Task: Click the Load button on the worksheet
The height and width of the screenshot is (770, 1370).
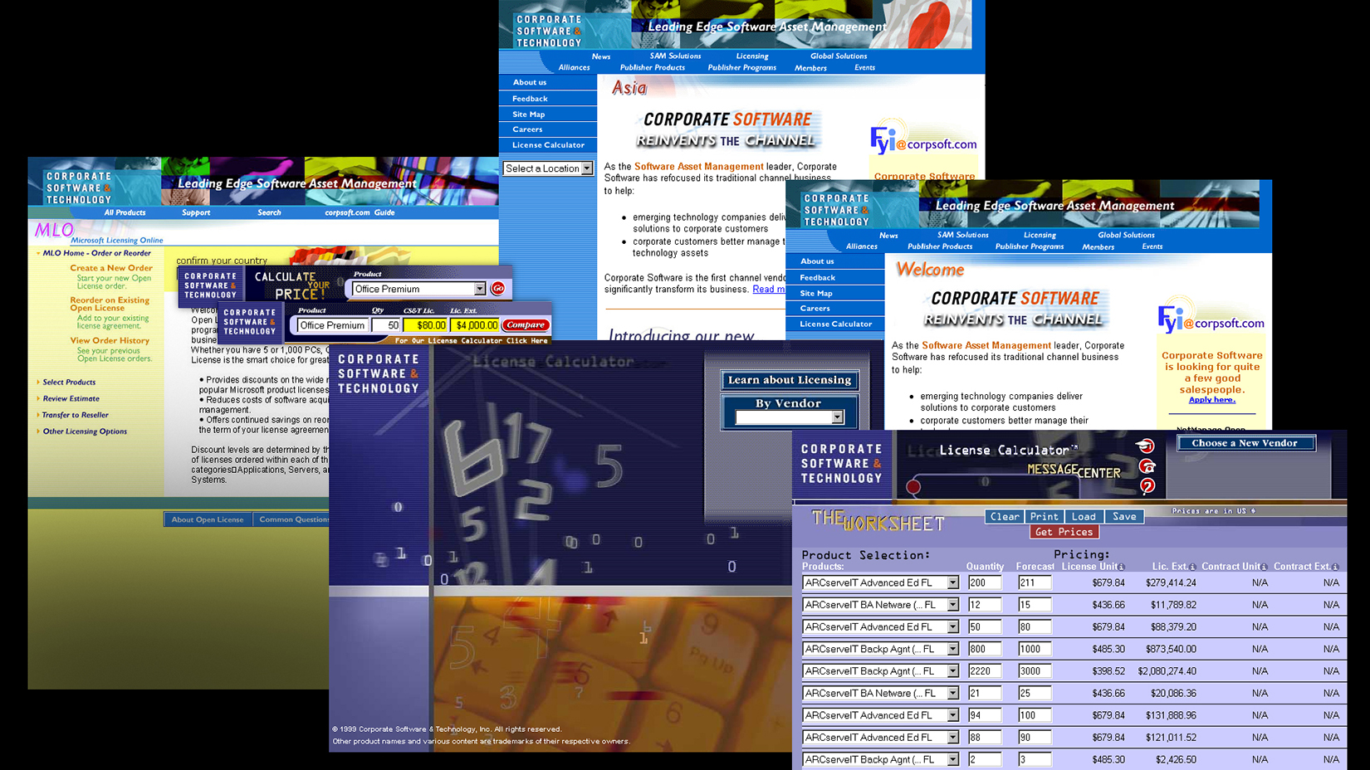Action: point(1084,517)
